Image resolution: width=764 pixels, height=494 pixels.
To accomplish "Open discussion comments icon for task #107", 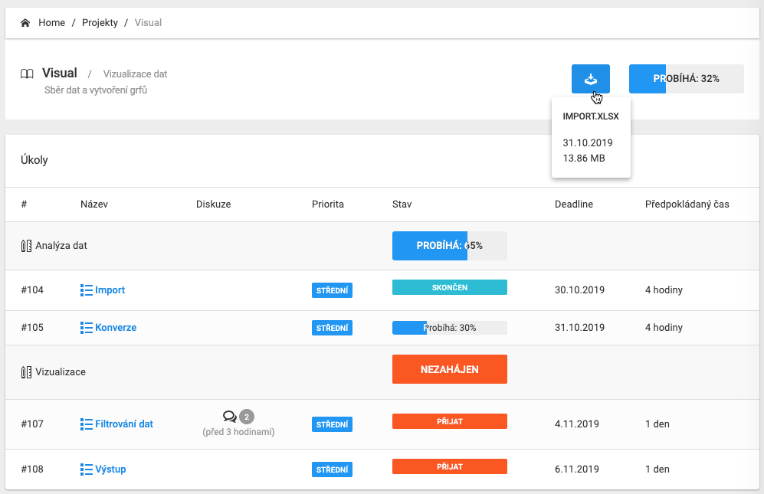I will pos(230,417).
